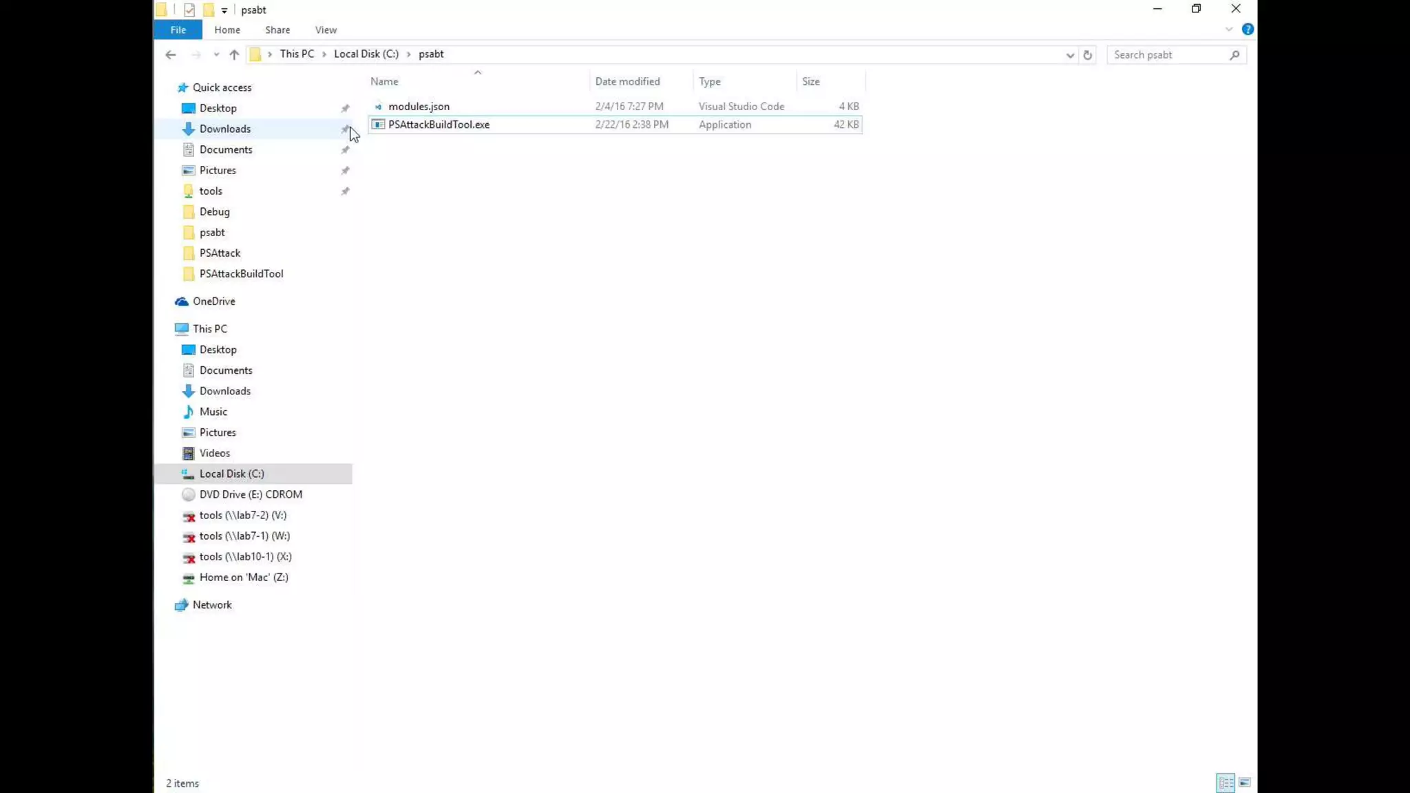
Task: Click the Back navigation arrow
Action: 171,54
